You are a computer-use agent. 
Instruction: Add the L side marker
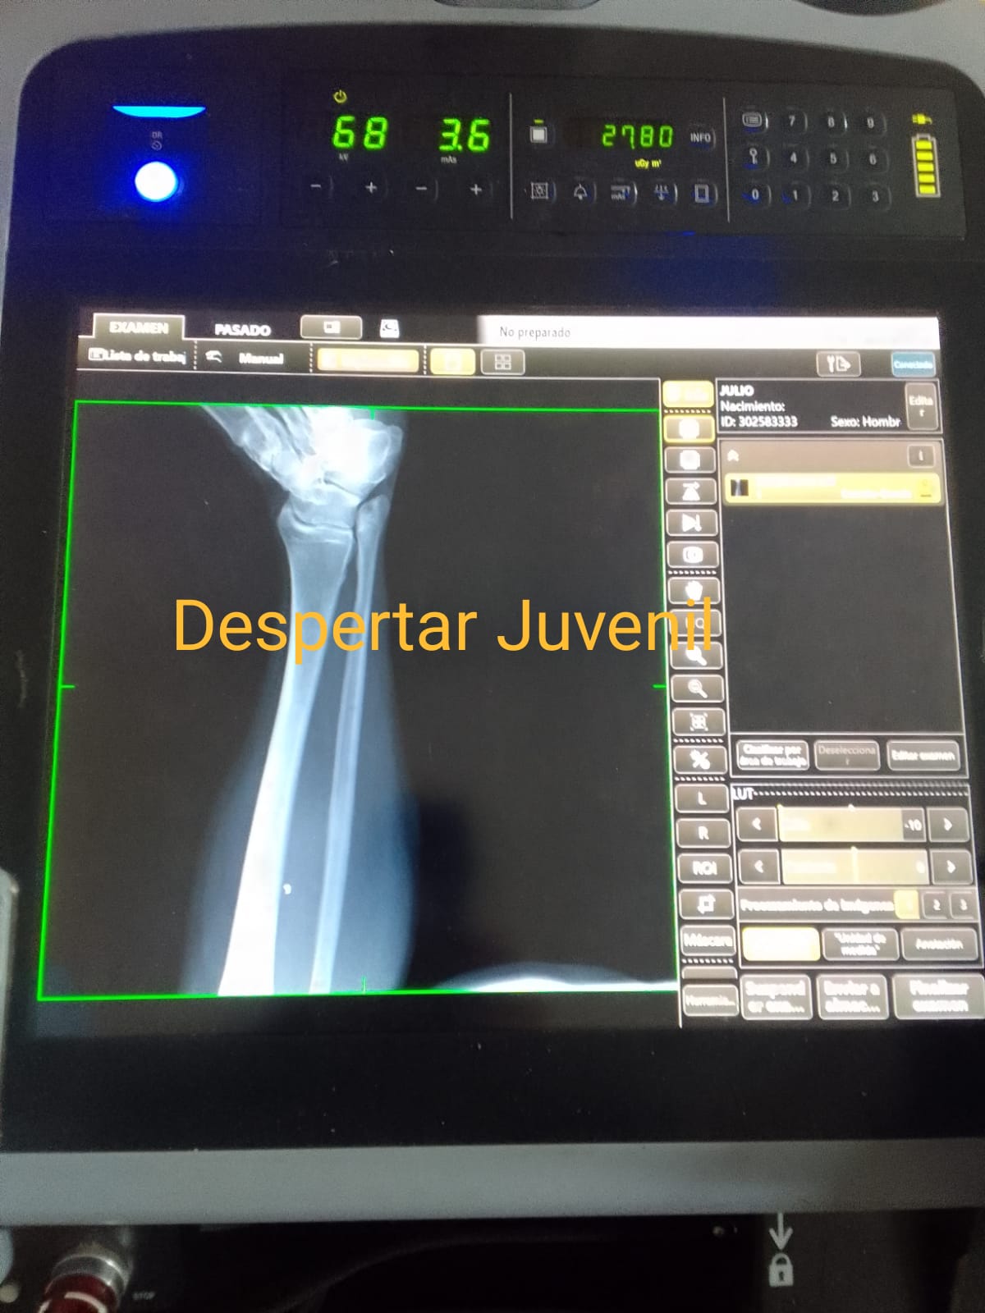click(702, 798)
